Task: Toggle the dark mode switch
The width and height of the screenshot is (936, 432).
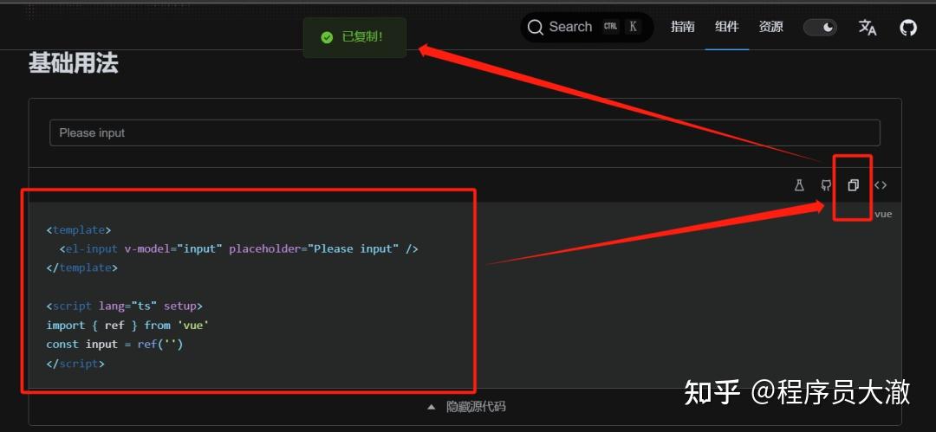Action: pos(820,28)
